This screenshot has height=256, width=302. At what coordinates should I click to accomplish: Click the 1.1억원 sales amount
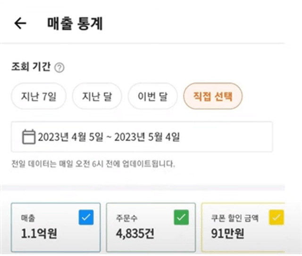39,233
